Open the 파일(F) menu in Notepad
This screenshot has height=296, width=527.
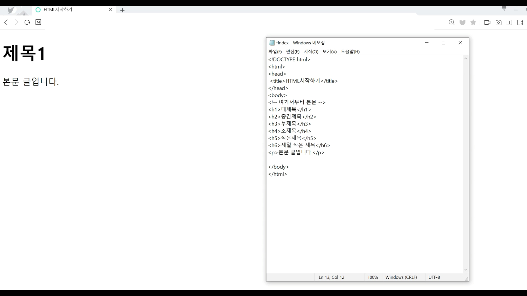275,52
